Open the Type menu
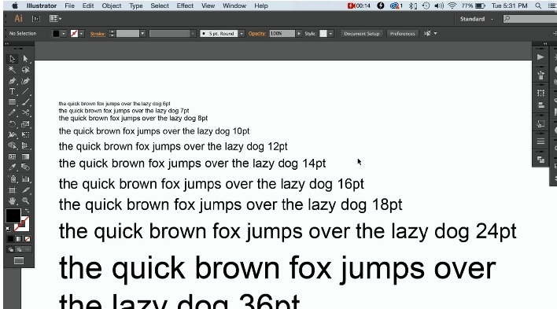This screenshot has width=557, height=309. click(135, 6)
